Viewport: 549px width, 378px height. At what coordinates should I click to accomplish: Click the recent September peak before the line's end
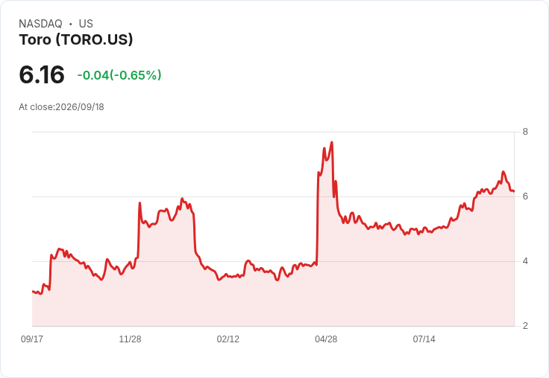pos(503,172)
